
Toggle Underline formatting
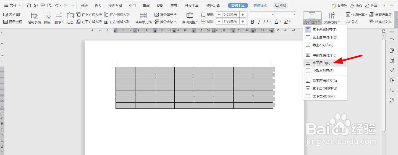click(x=266, y=22)
